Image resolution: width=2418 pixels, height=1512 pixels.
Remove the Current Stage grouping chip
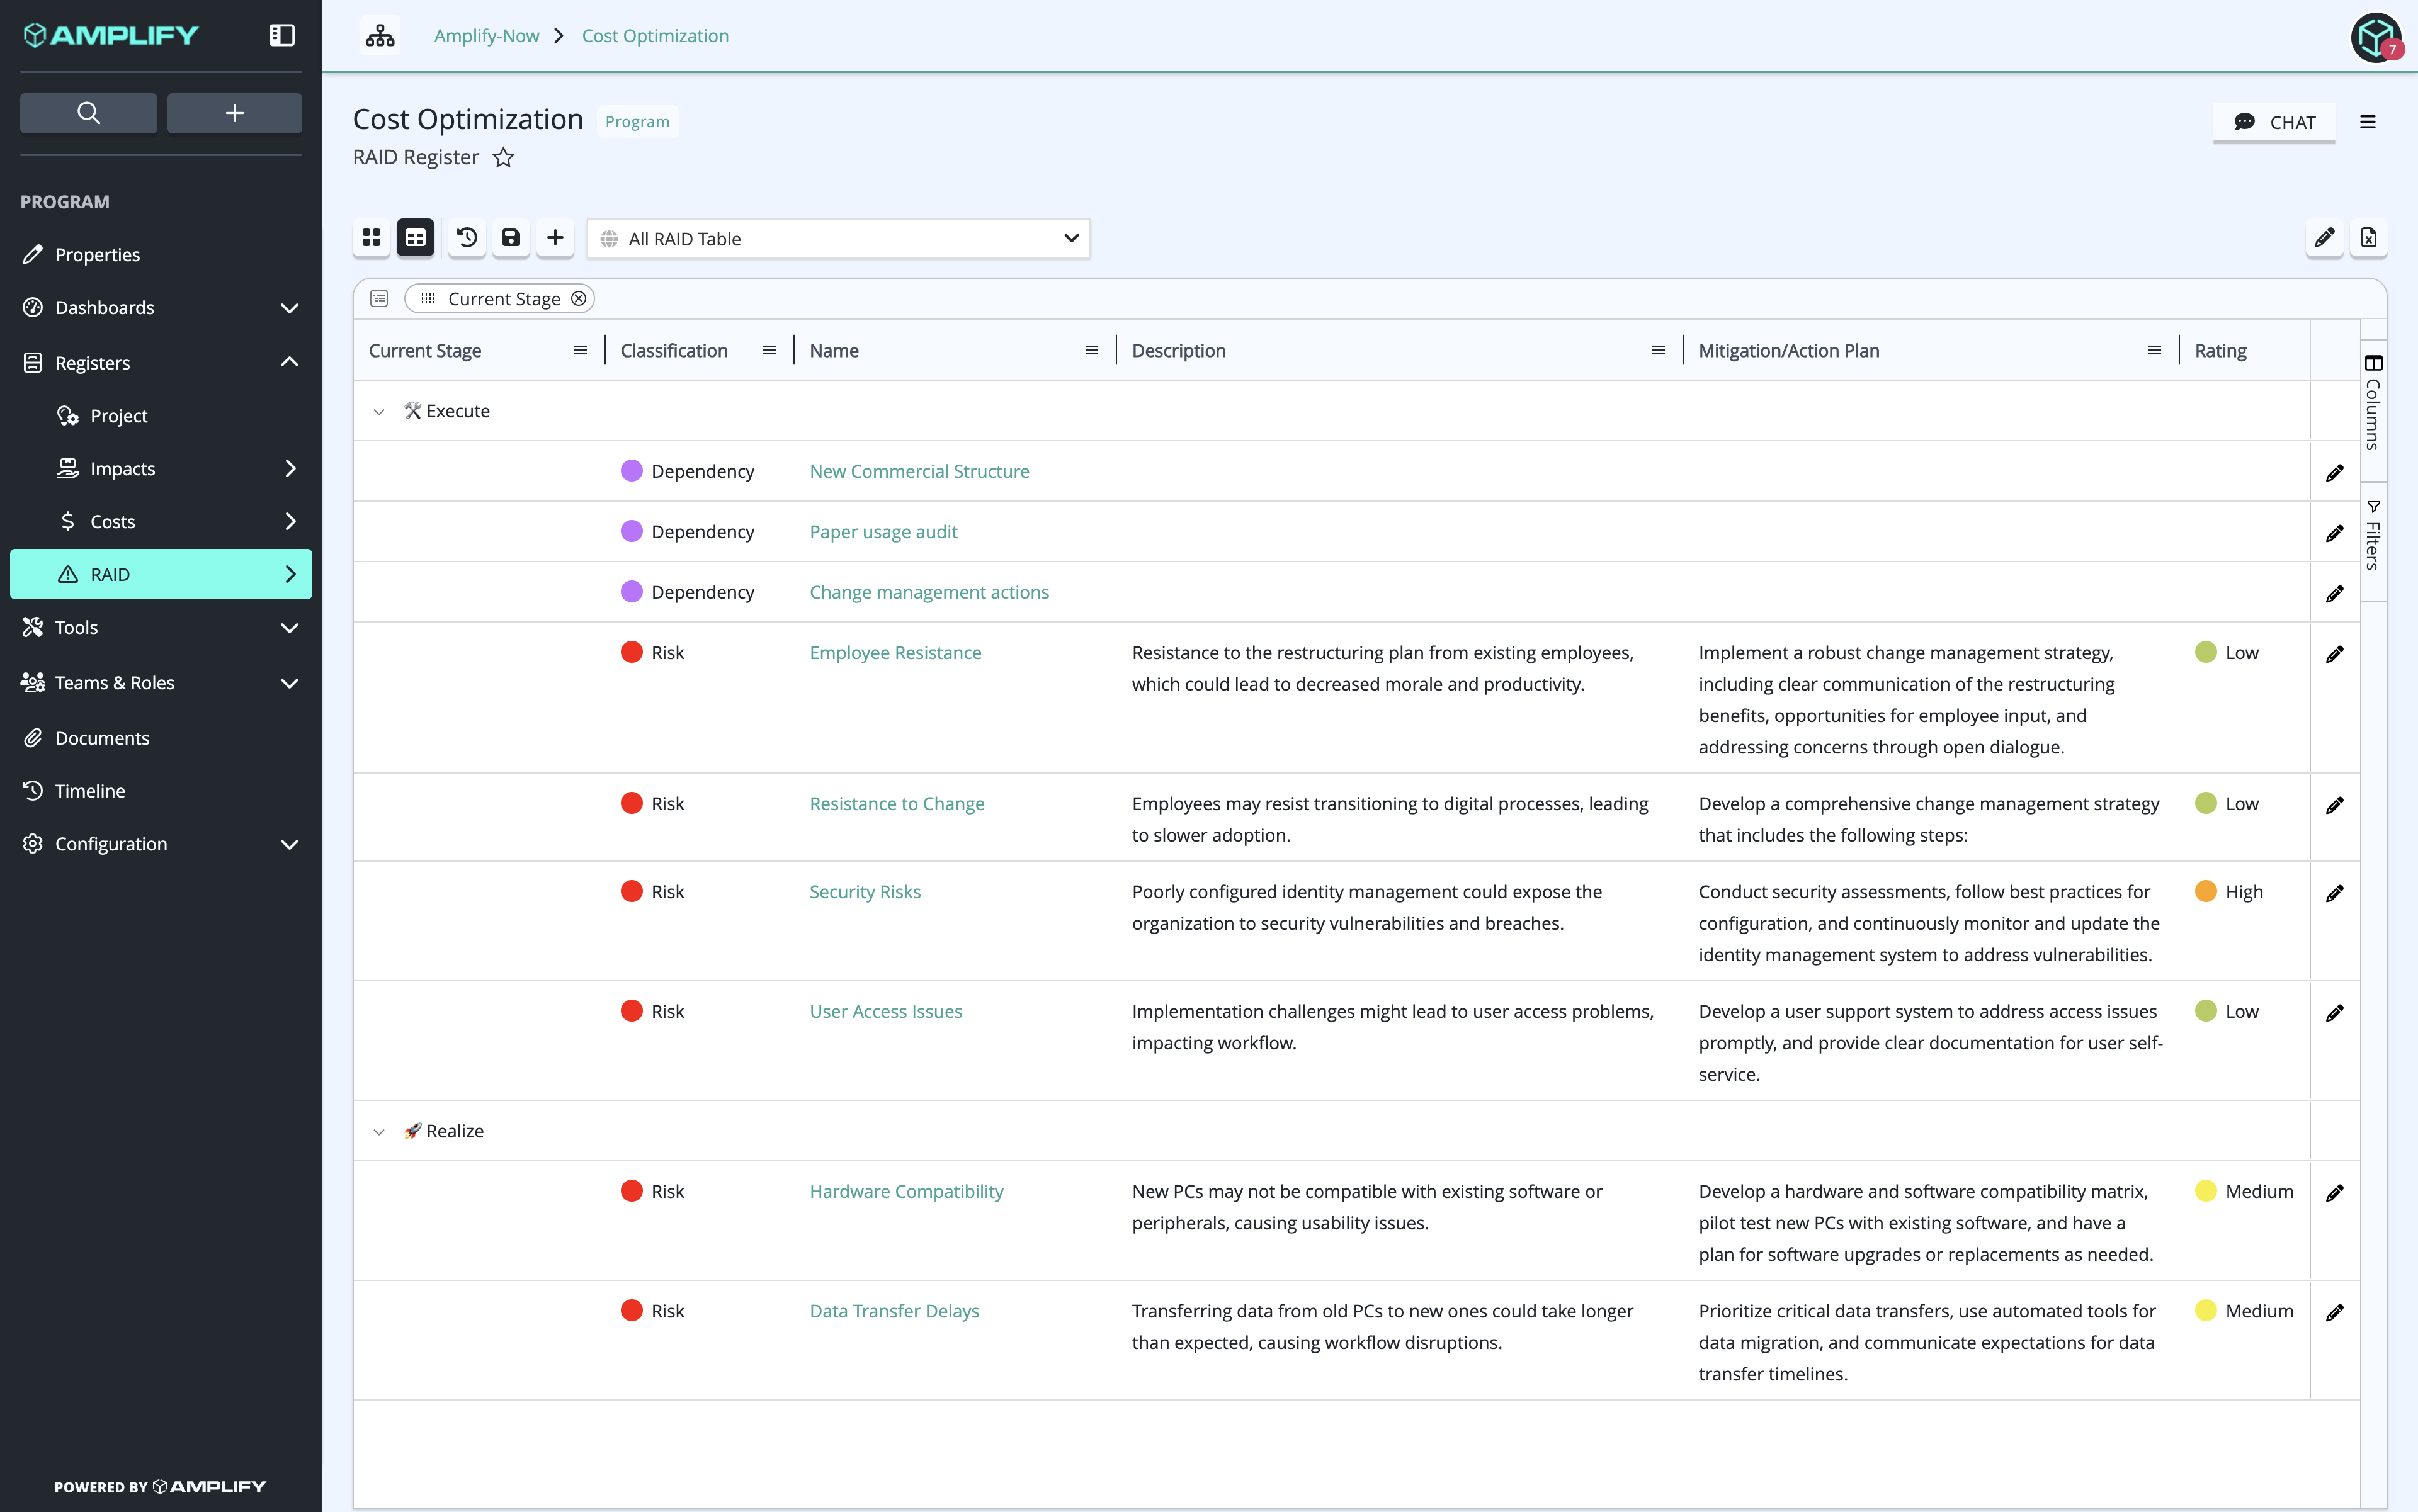(x=578, y=298)
